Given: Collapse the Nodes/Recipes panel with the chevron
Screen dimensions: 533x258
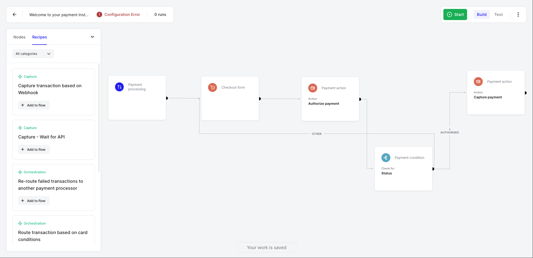Looking at the screenshot, I should (x=92, y=36).
